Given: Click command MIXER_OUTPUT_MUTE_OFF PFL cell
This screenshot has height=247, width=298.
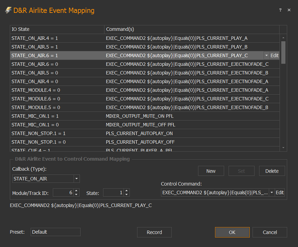Looking at the screenshot, I should coord(192,125).
